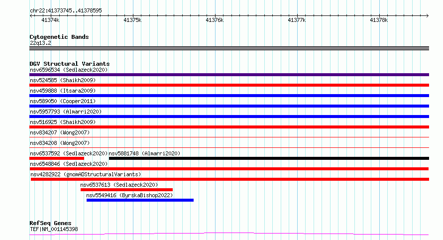Select the black nsv5881748 variant bar
The width and height of the screenshot is (443, 240).
point(269,158)
